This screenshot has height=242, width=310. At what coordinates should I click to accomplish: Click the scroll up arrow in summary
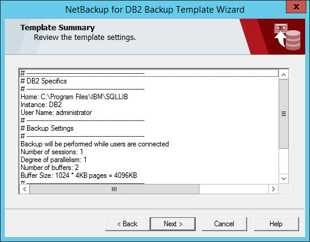pyautogui.click(x=284, y=75)
